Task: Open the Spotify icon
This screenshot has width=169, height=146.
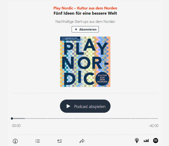Action: (x=156, y=141)
